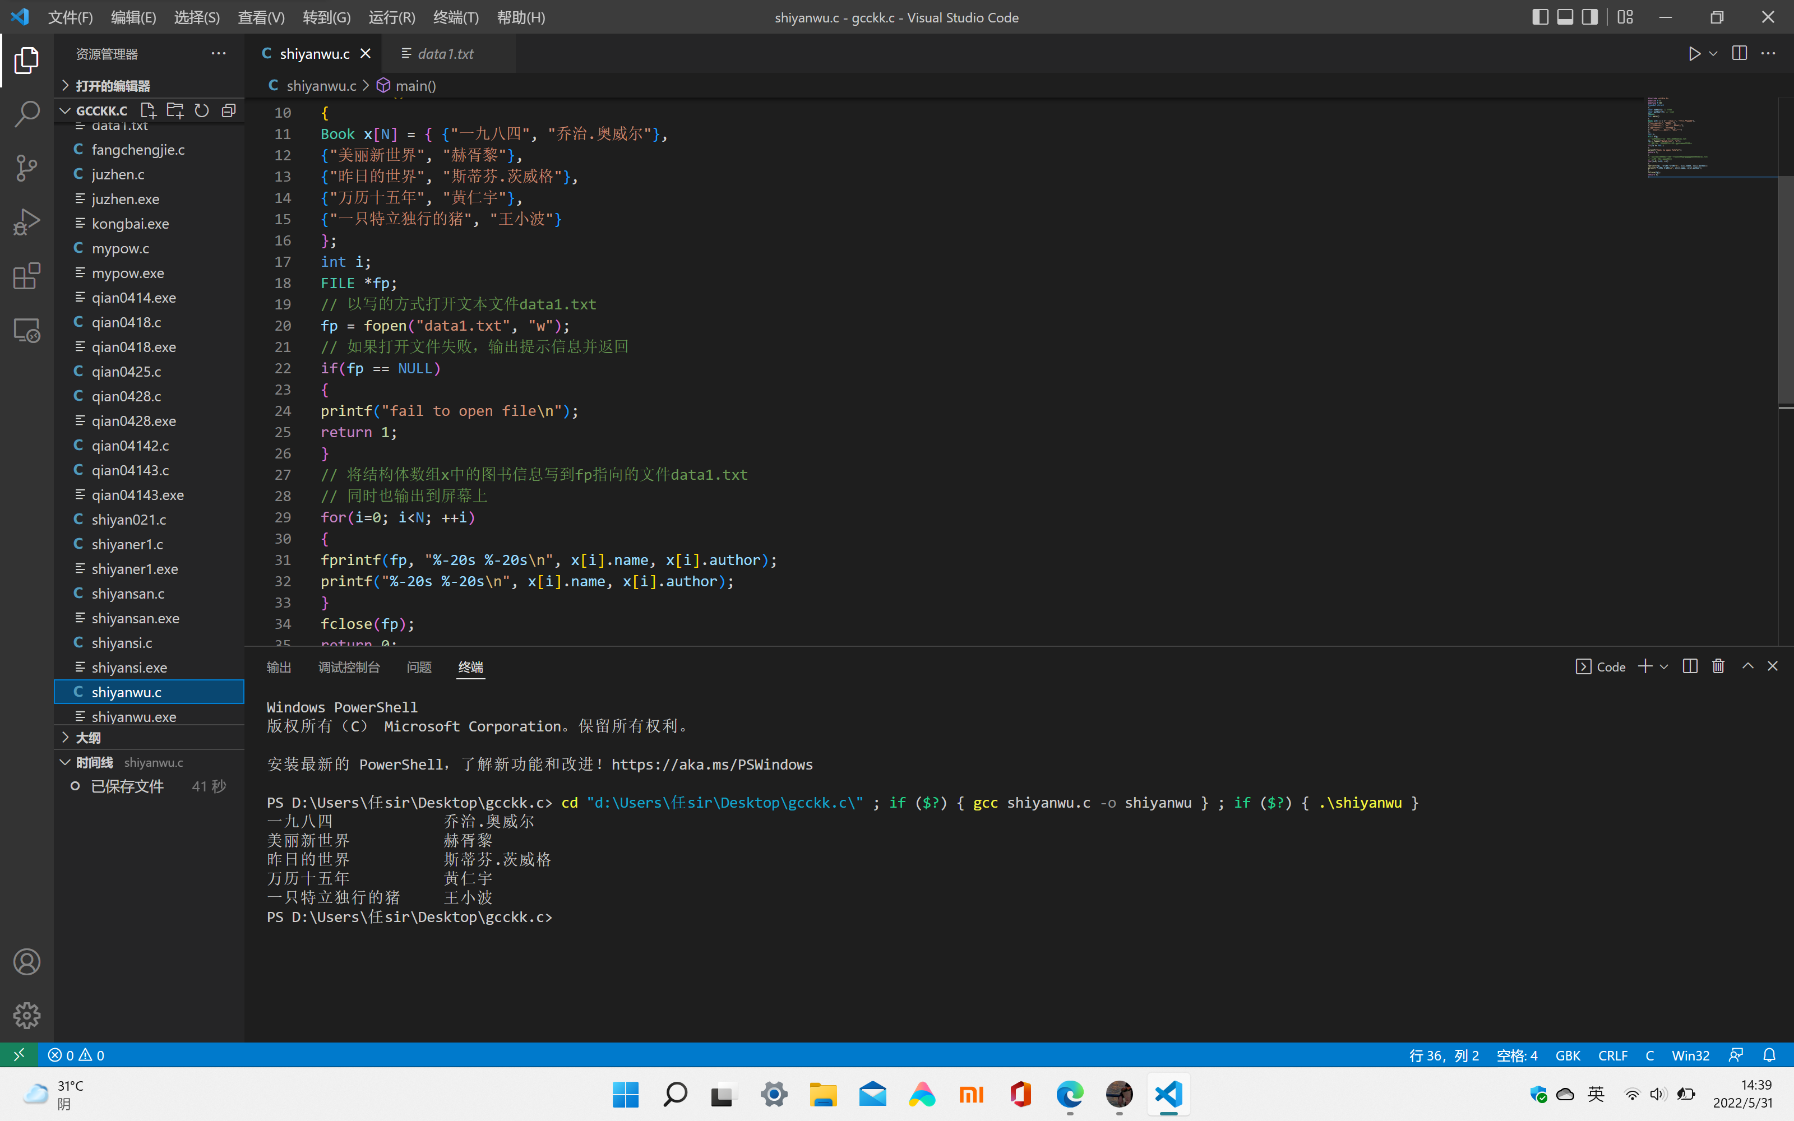Open the Explorer view in activity bar
The width and height of the screenshot is (1794, 1121).
(27, 61)
